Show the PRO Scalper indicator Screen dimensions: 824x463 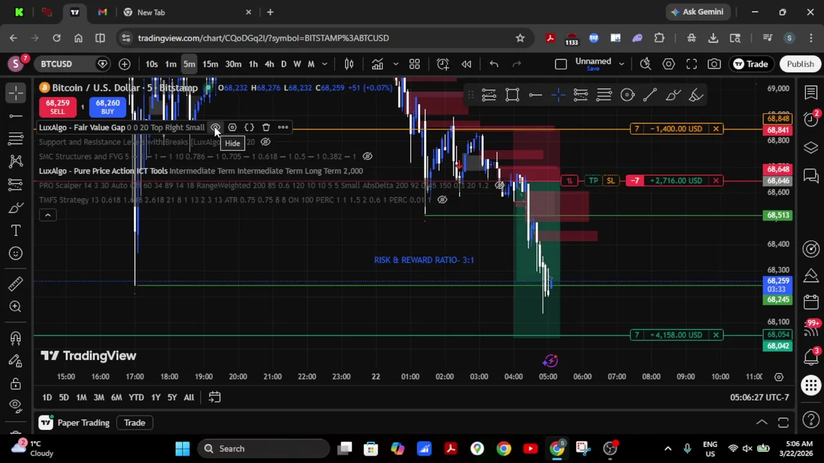tap(500, 185)
